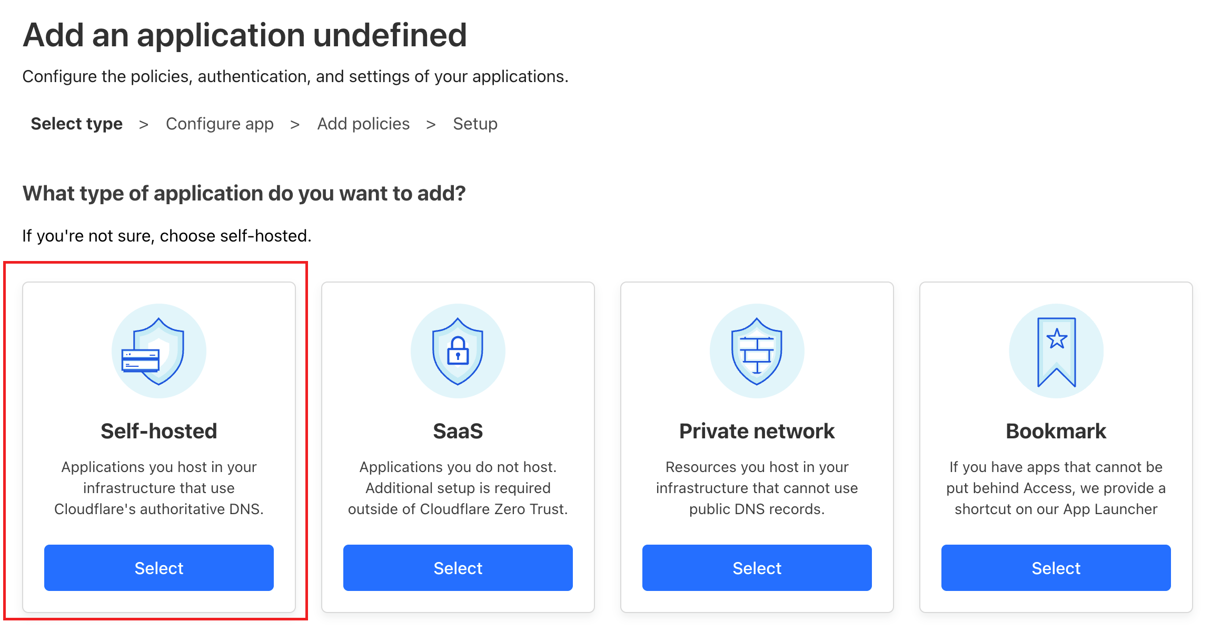Go to the Select type step
This screenshot has width=1231, height=642.
[x=77, y=124]
